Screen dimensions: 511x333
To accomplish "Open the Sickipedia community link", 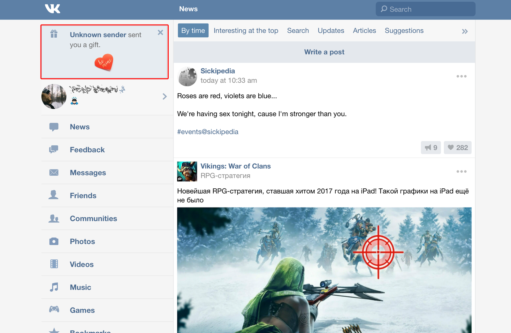I will pos(218,71).
